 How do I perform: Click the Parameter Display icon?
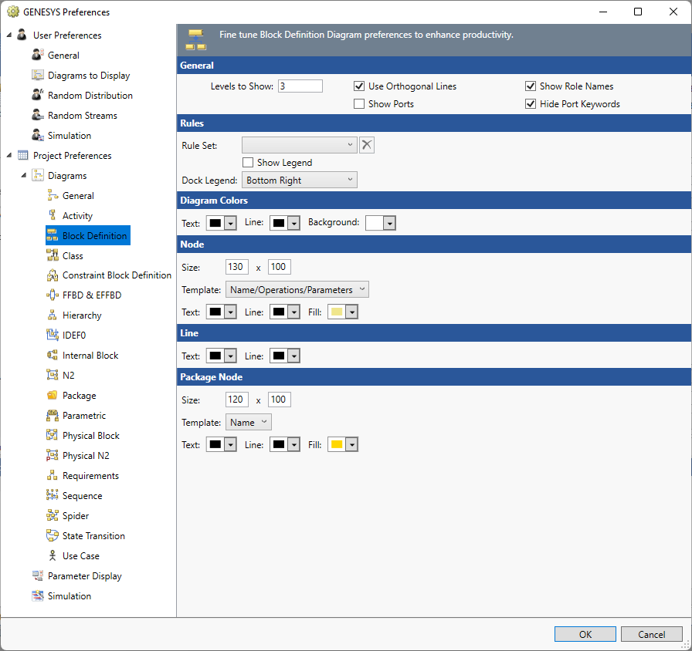[38, 576]
